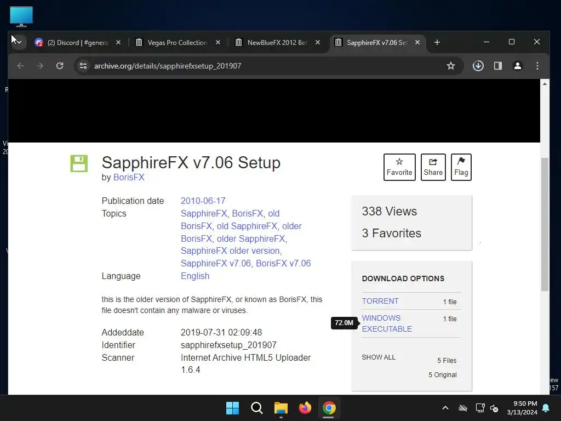Image resolution: width=561 pixels, height=421 pixels.
Task: Open Chrome profile icon
Action: (x=517, y=66)
